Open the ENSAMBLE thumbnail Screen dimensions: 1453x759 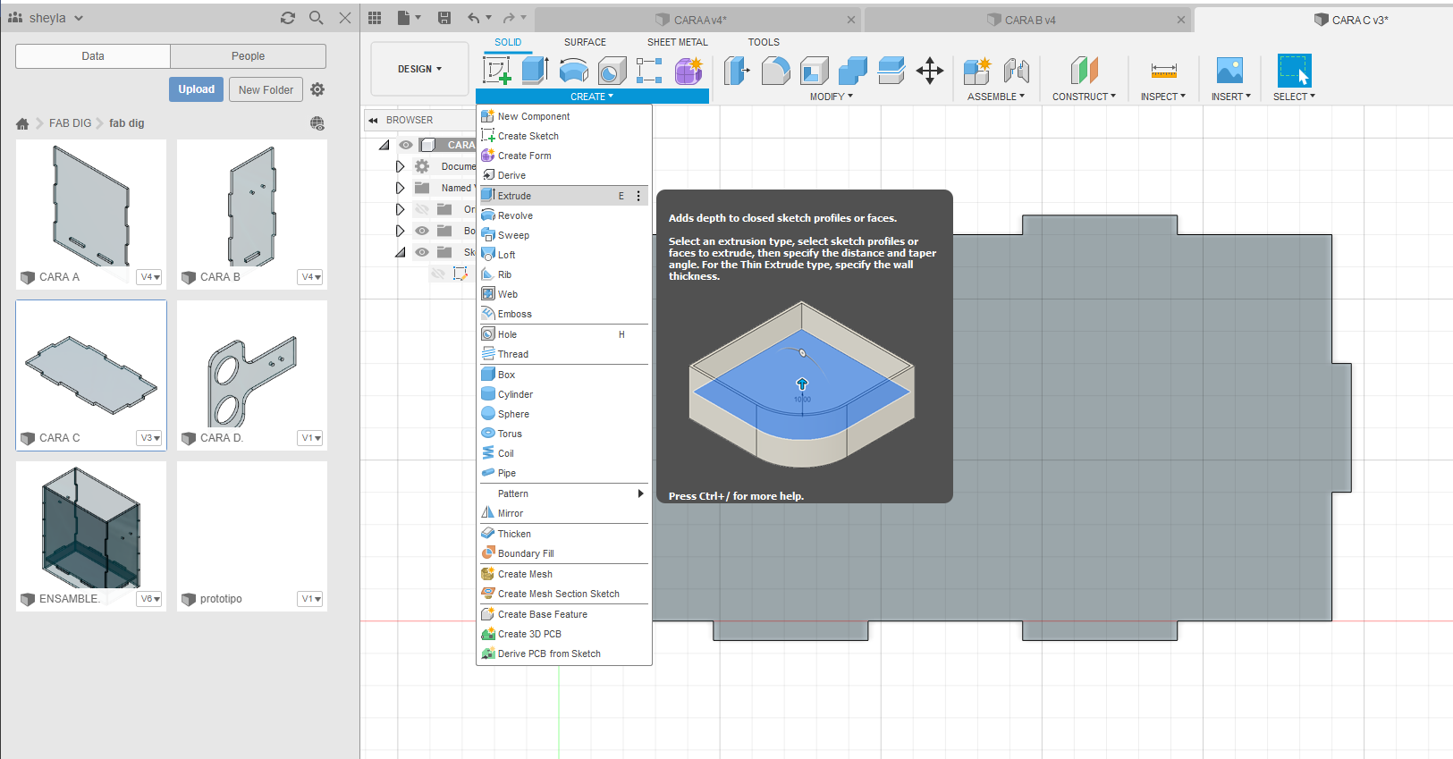coord(90,527)
